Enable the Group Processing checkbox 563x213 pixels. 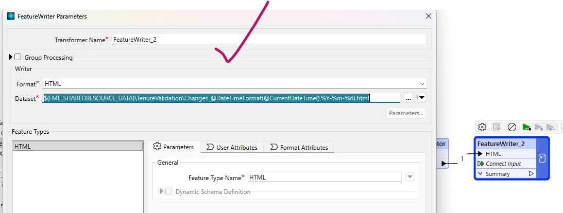click(x=18, y=57)
